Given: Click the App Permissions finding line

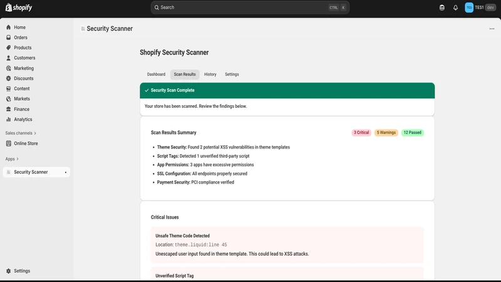Looking at the screenshot, I should tap(205, 165).
